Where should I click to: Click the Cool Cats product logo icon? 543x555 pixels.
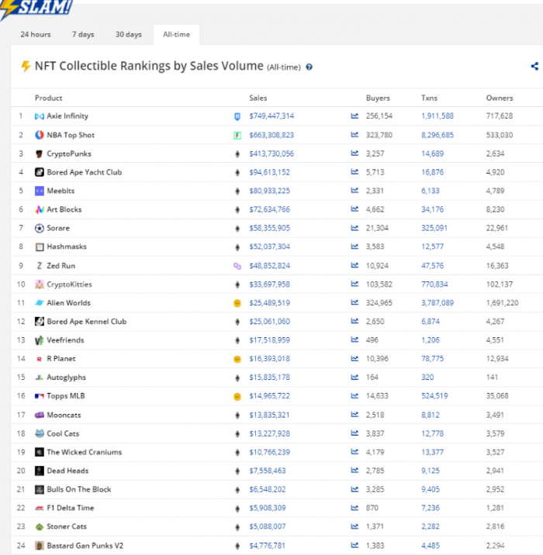(x=40, y=433)
